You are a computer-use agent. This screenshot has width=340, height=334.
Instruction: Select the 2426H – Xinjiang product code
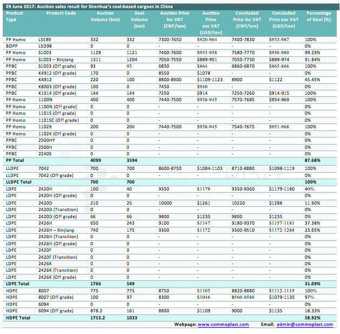tap(56, 230)
